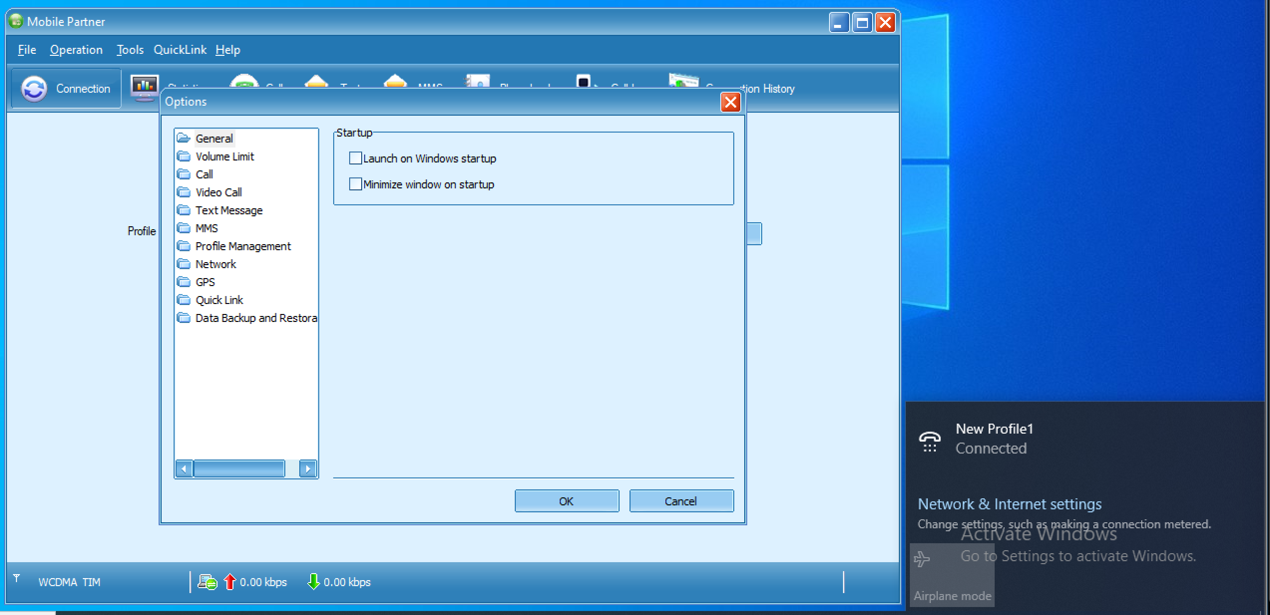Click the Volume Limit folder icon
Image resolution: width=1270 pixels, height=615 pixels.
click(x=184, y=156)
